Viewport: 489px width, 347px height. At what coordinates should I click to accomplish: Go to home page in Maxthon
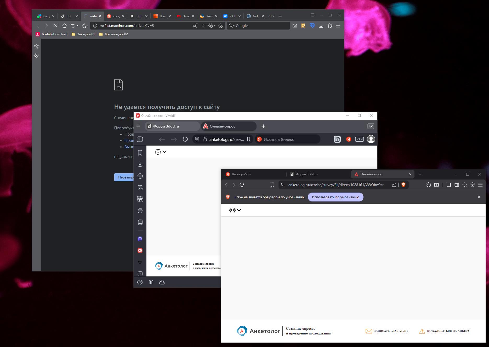coord(65,26)
